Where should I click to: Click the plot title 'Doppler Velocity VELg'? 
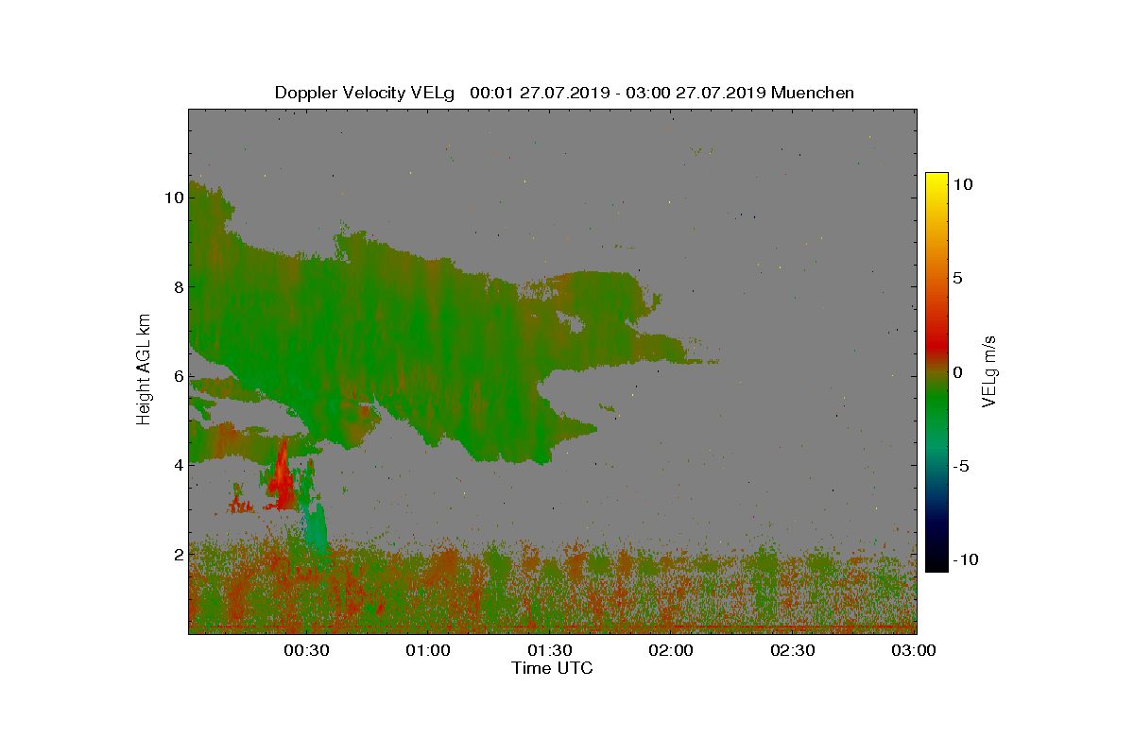click(365, 93)
